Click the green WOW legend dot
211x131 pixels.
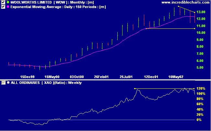point(8,2)
